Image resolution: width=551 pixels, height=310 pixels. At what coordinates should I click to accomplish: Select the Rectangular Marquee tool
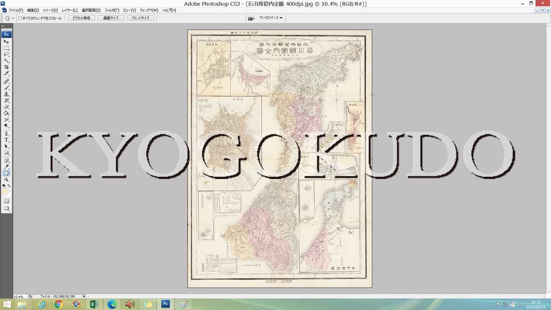point(6,48)
